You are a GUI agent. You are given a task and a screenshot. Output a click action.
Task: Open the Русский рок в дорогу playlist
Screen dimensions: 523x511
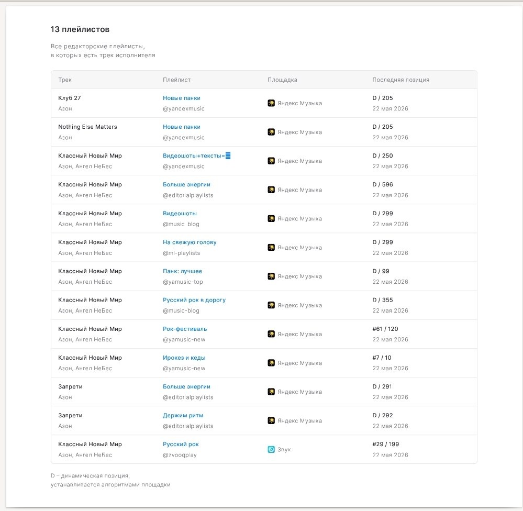(194, 300)
